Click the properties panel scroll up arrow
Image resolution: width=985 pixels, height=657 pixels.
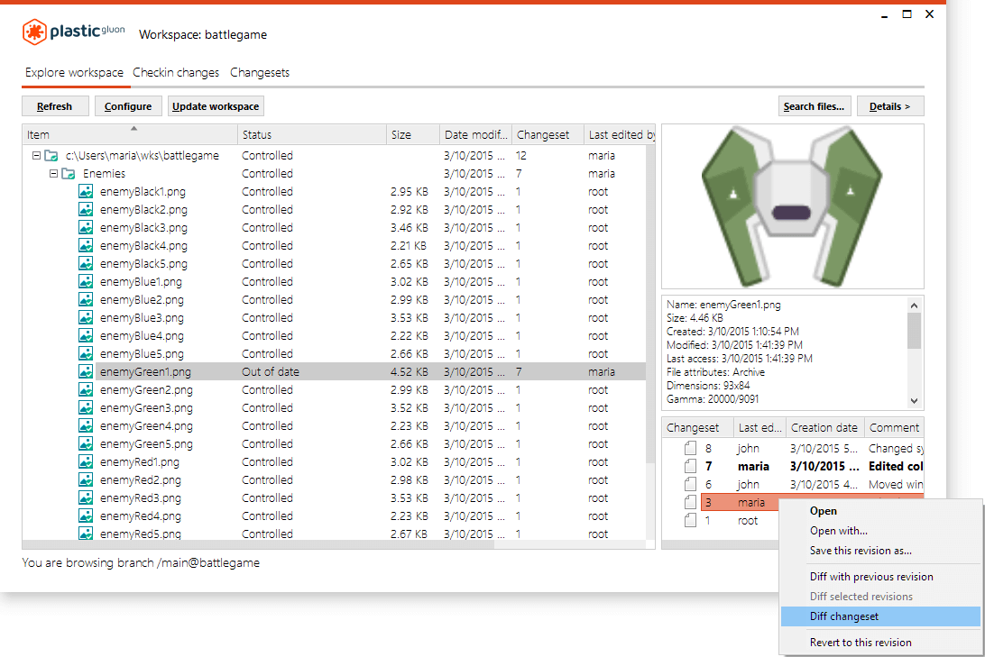[x=914, y=305]
